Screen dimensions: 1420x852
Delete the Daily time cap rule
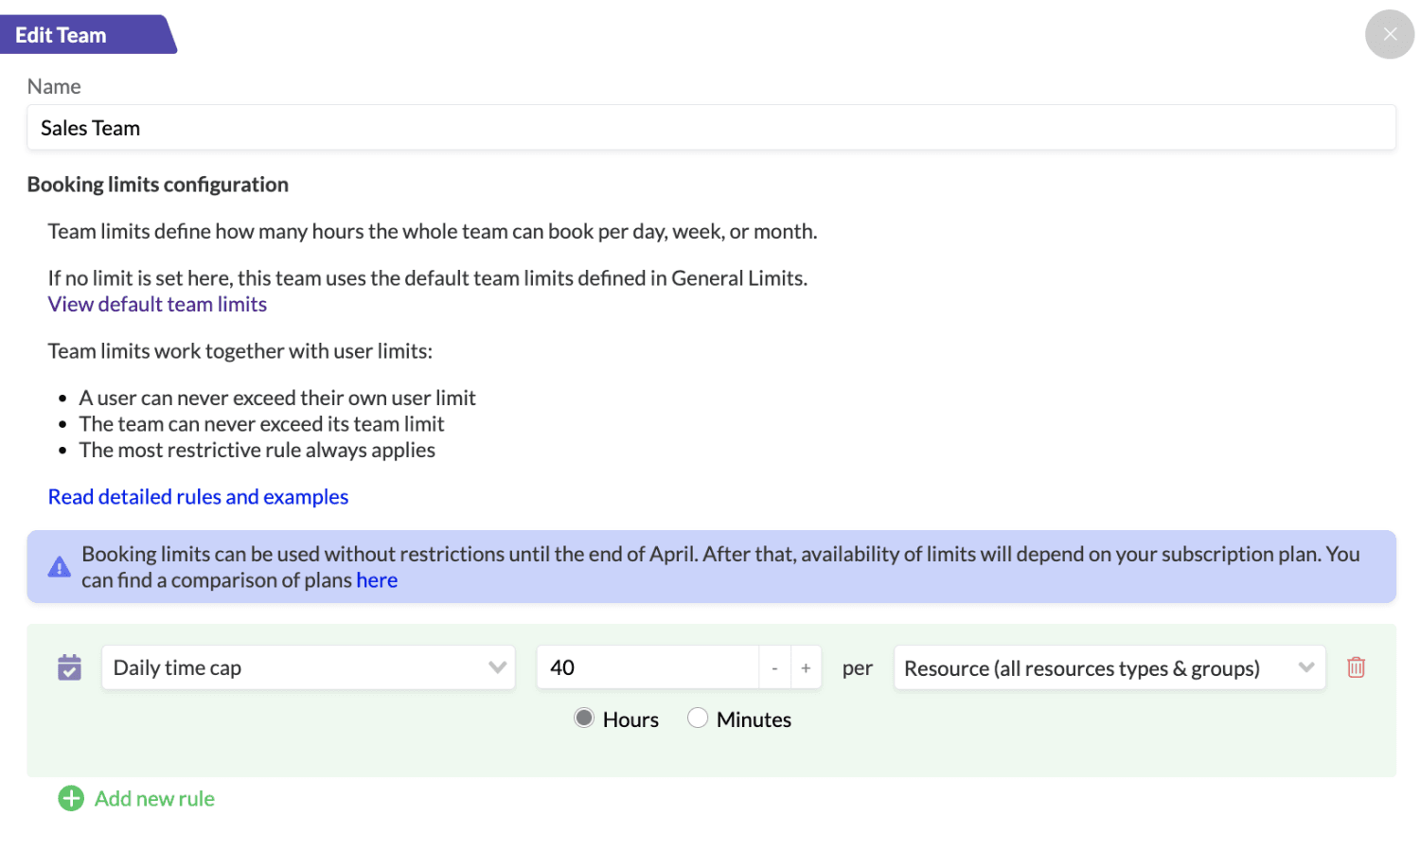1356,667
